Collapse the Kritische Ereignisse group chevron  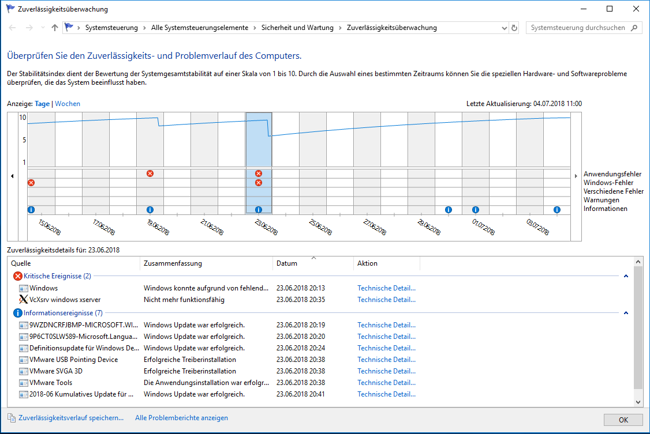pyautogui.click(x=625, y=276)
